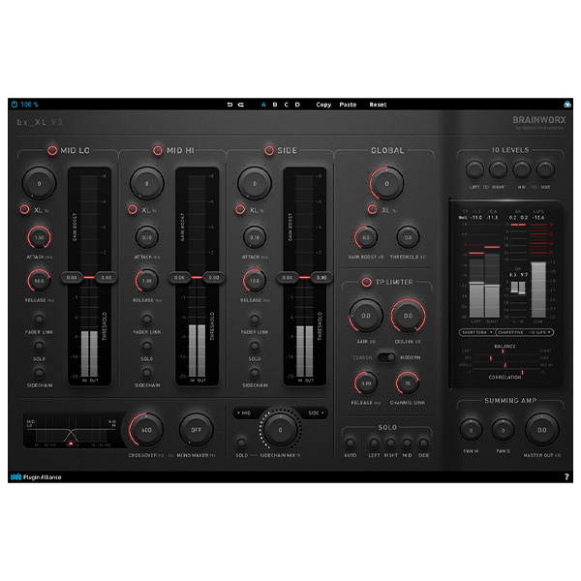The width and height of the screenshot is (581, 581).
Task: Select preset slot B
Action: pos(275,105)
